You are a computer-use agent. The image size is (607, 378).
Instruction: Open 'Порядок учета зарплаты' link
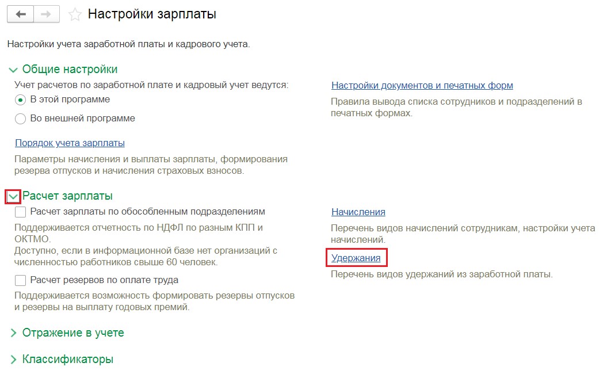(70, 143)
